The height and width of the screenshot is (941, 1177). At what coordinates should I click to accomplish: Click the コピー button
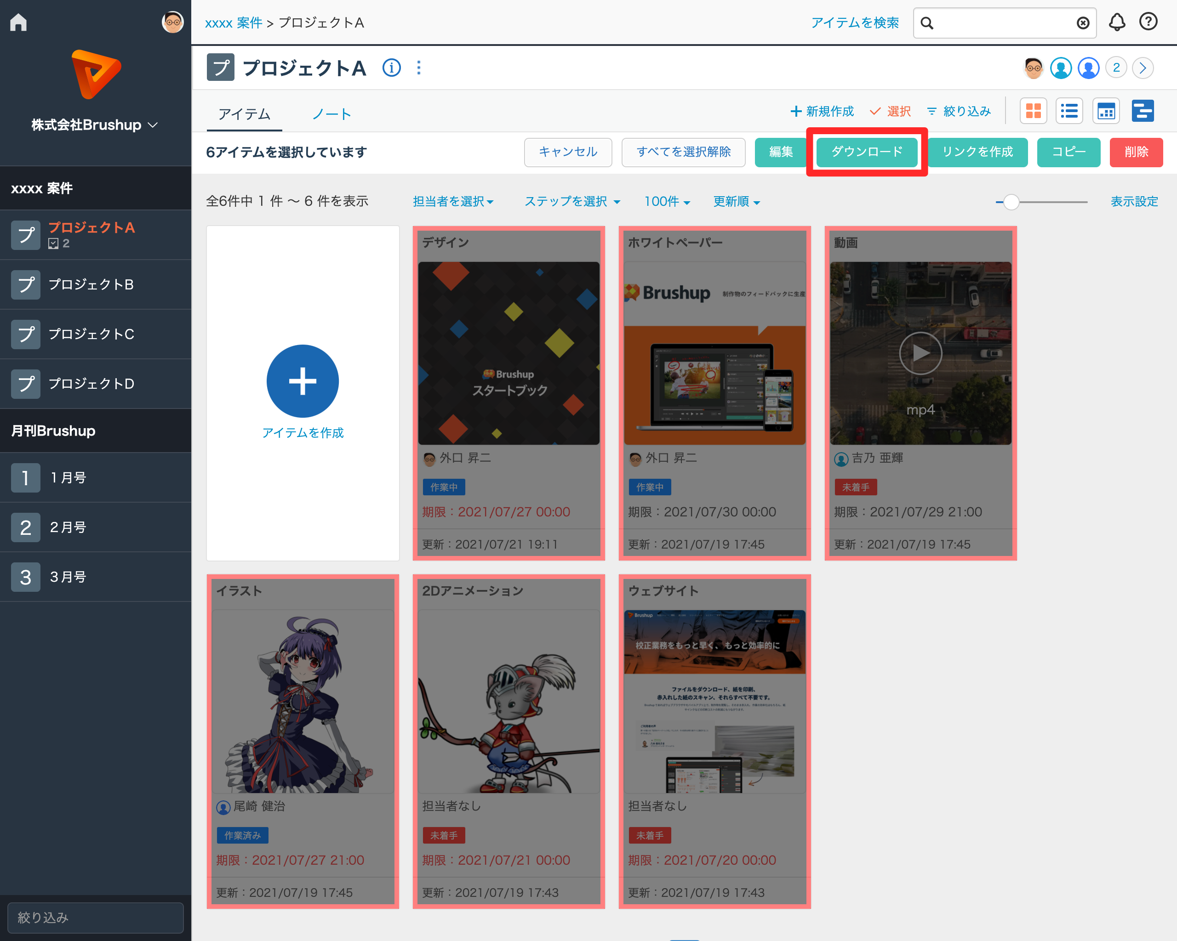point(1068,152)
